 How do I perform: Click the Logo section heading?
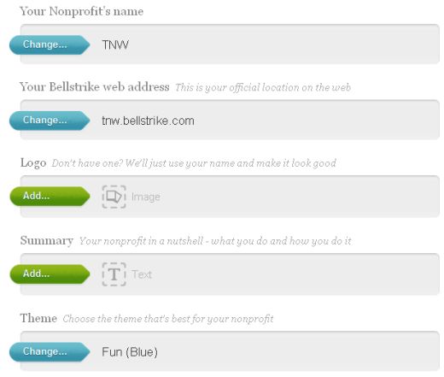(33, 162)
